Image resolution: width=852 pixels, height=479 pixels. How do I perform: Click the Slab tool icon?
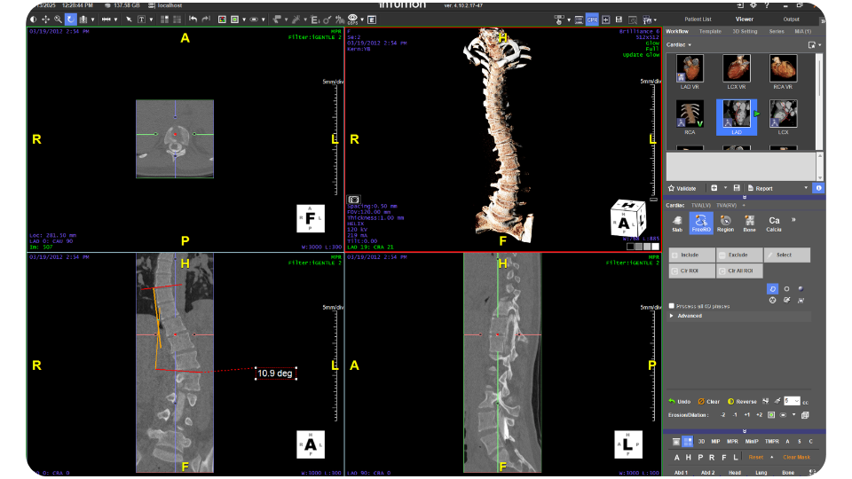[678, 223]
